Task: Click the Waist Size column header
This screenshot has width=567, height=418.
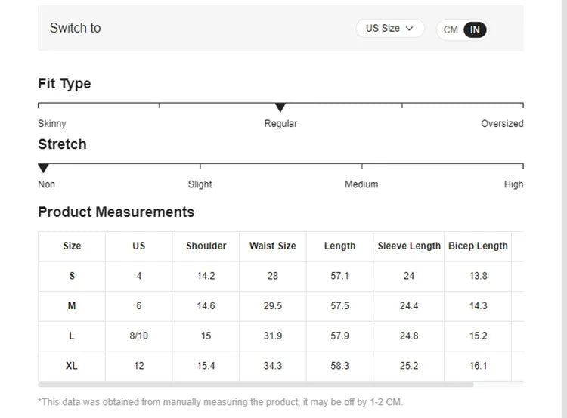Action: tap(273, 246)
